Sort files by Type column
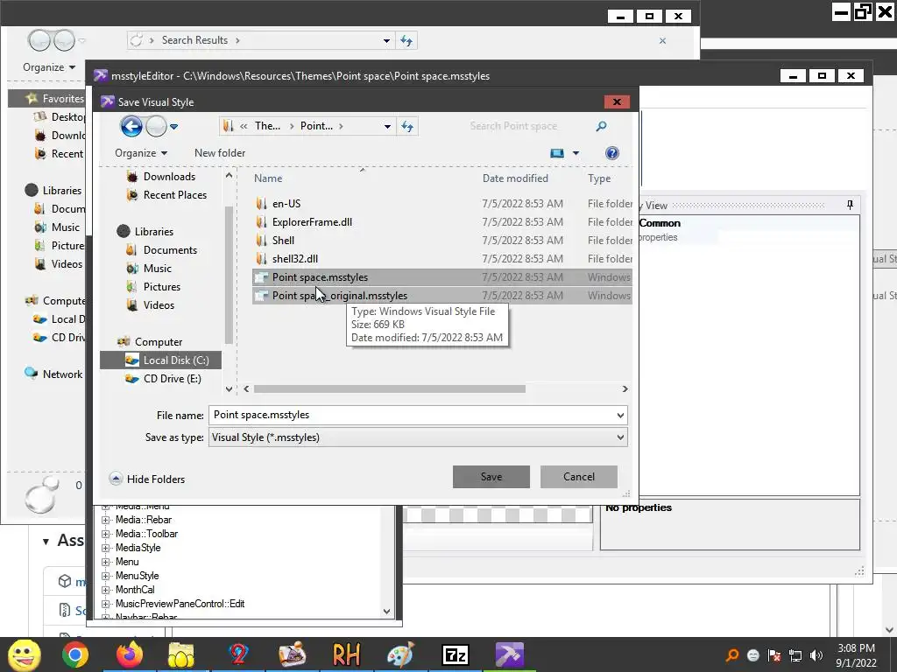 coord(599,178)
